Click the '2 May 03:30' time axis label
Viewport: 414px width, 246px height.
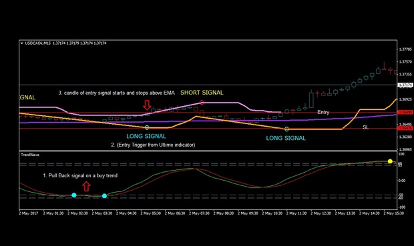(102, 213)
